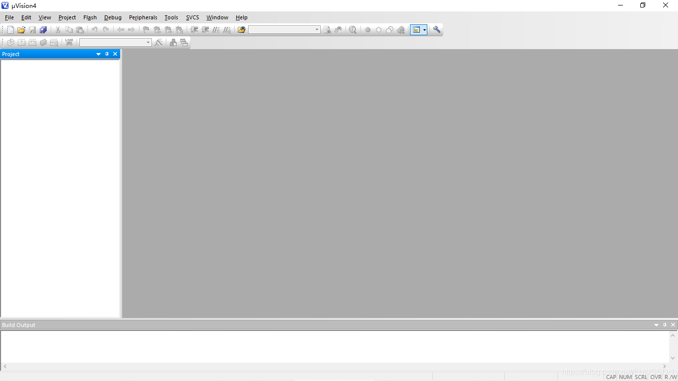Screen dimensions: 678x381
Task: Click the Comment selection icon
Action: 216,30
